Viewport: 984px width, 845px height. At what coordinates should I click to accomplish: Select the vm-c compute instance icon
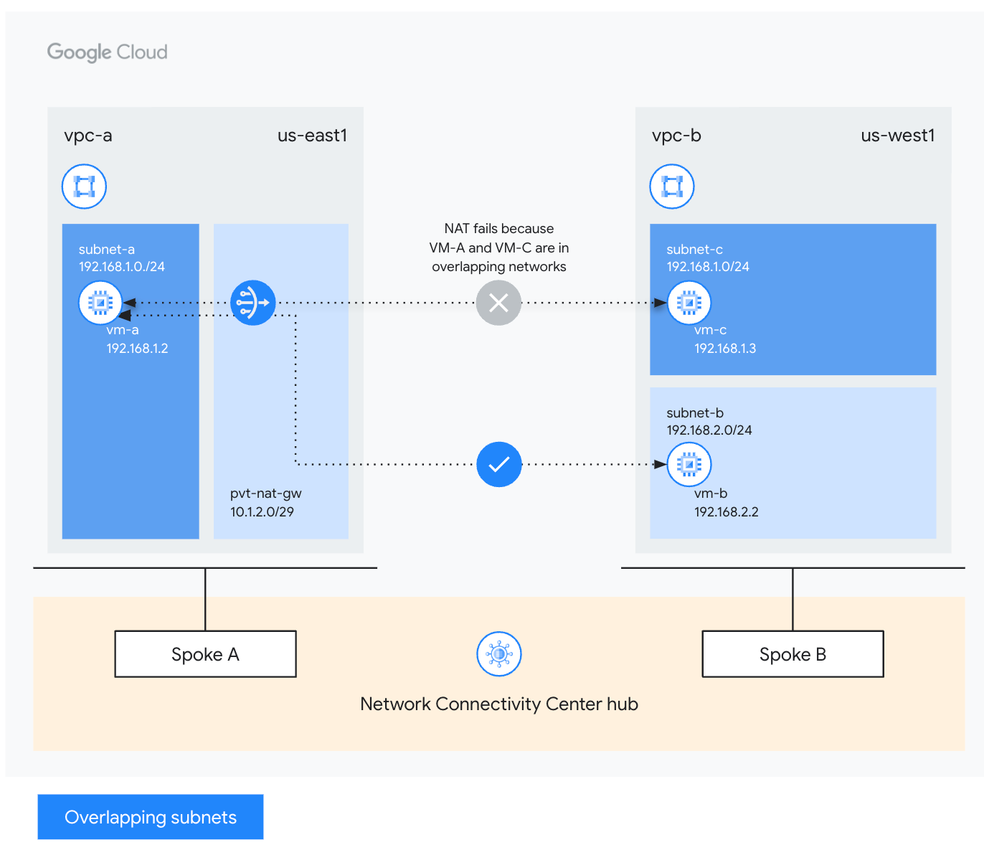coord(689,303)
